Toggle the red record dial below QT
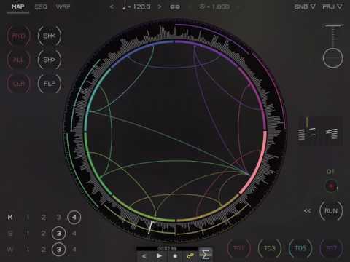Image resolution: width=350 pixels, height=262 pixels. point(332,186)
